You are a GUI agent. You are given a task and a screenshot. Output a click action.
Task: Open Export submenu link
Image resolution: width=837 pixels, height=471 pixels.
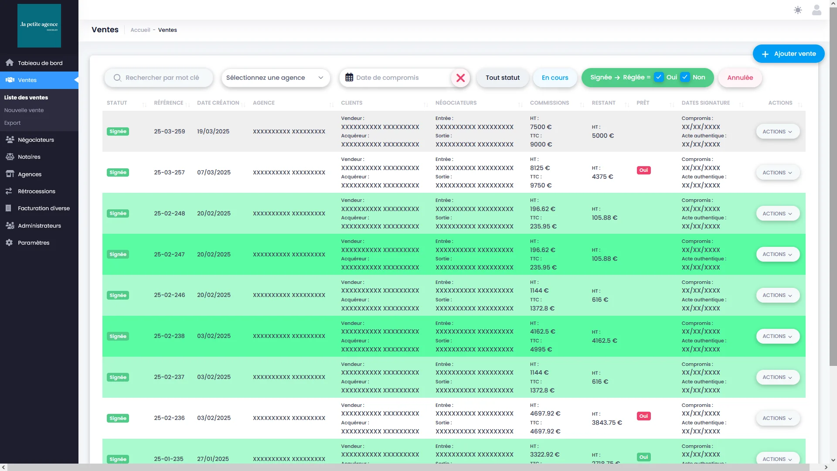coord(12,123)
